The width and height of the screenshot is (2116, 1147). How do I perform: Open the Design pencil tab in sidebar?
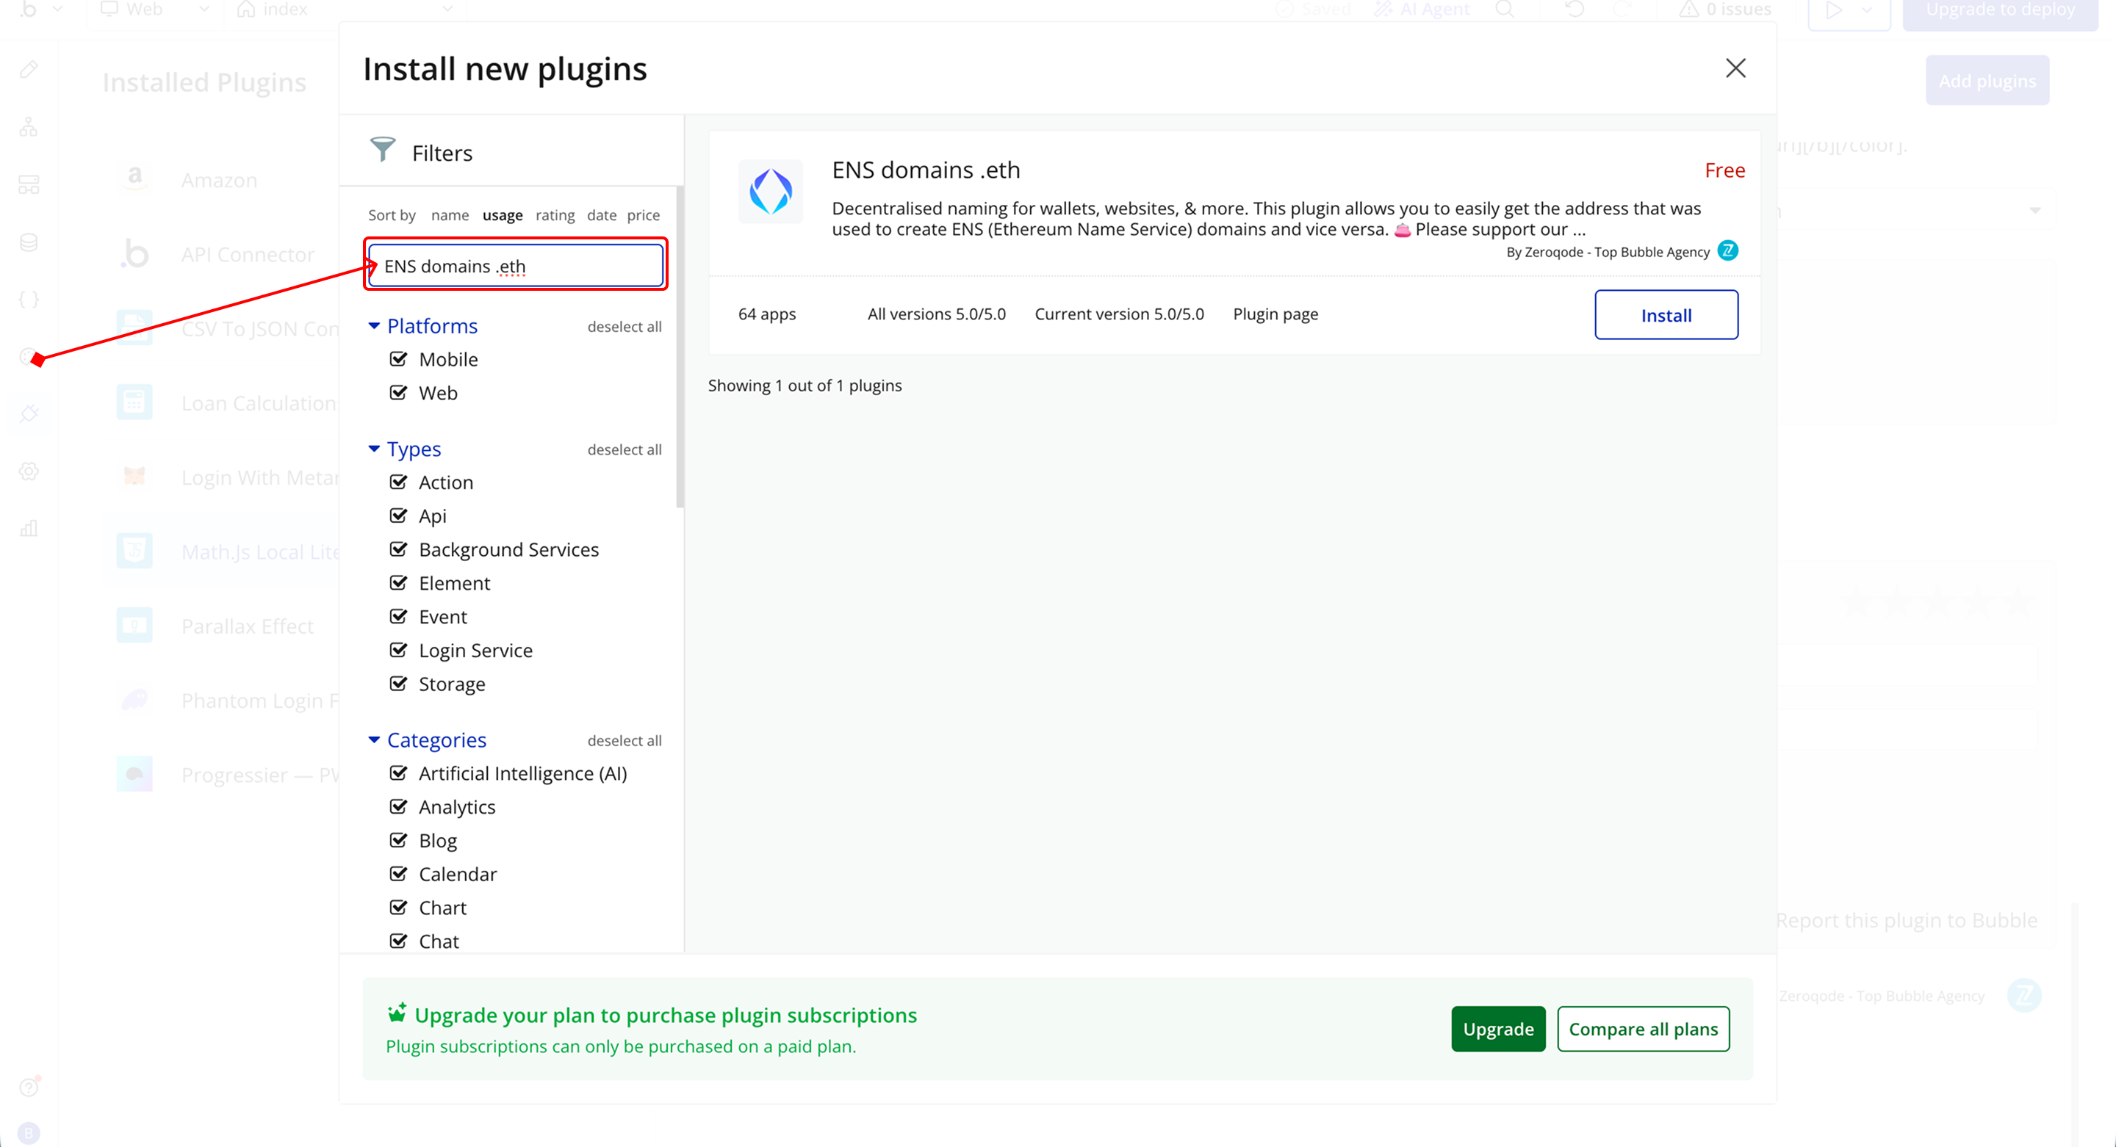[x=29, y=70]
